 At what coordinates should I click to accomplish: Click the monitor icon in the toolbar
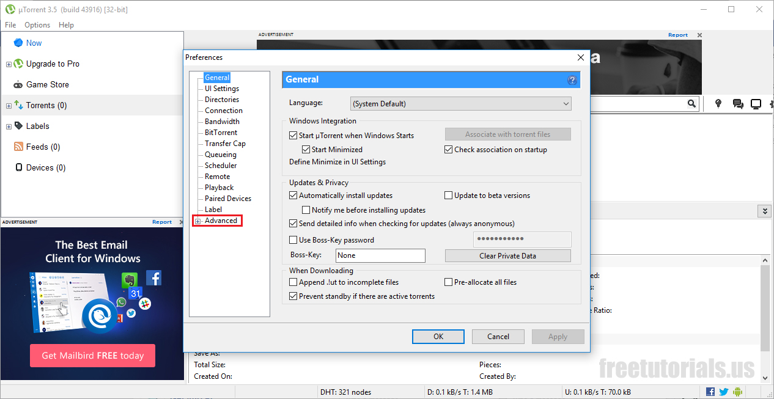[x=756, y=104]
